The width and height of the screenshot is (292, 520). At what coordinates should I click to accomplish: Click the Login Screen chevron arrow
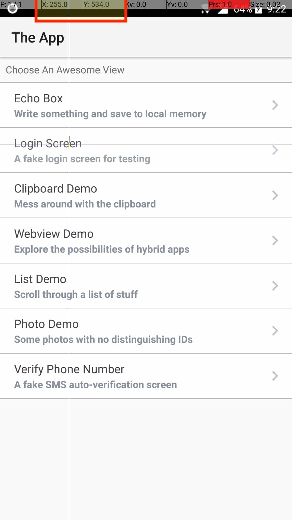pos(275,150)
